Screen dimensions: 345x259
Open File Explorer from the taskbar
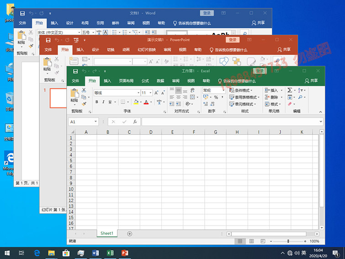pos(51,253)
